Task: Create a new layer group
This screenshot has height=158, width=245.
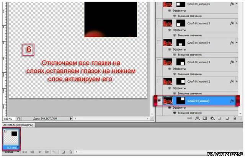Action: (219, 118)
